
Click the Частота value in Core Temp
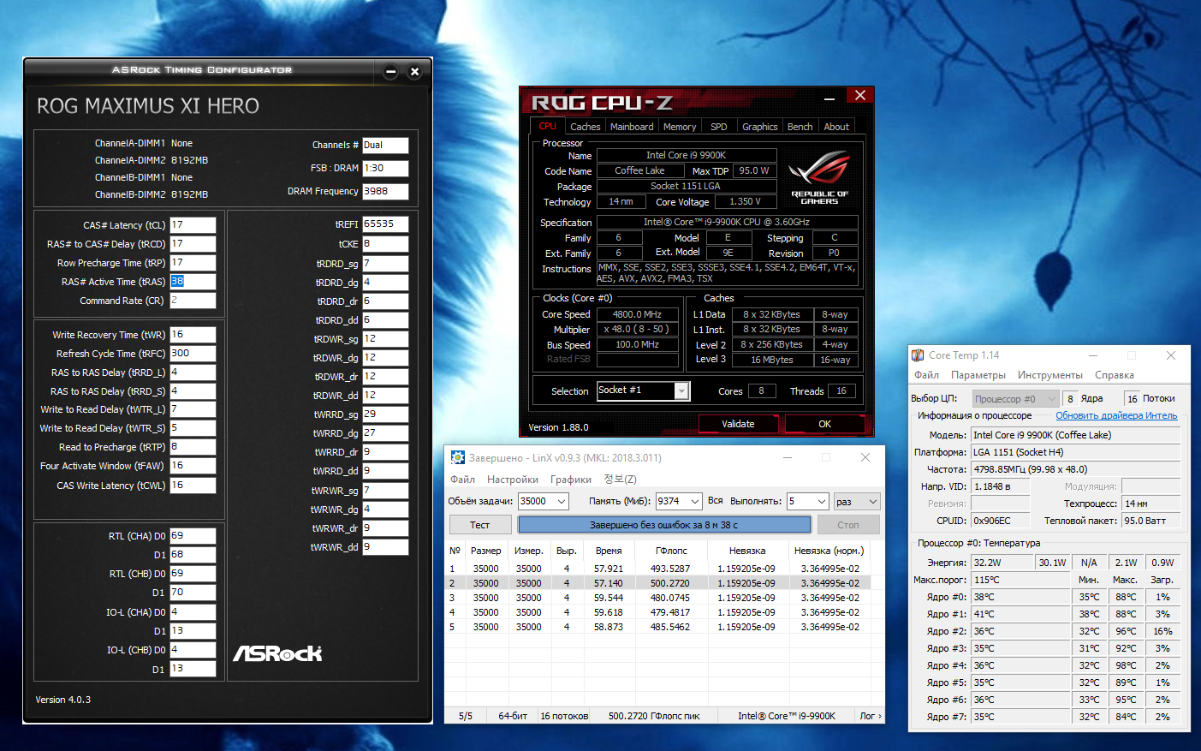(x=1076, y=469)
